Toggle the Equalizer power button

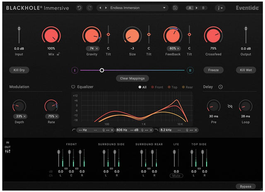click(73, 87)
